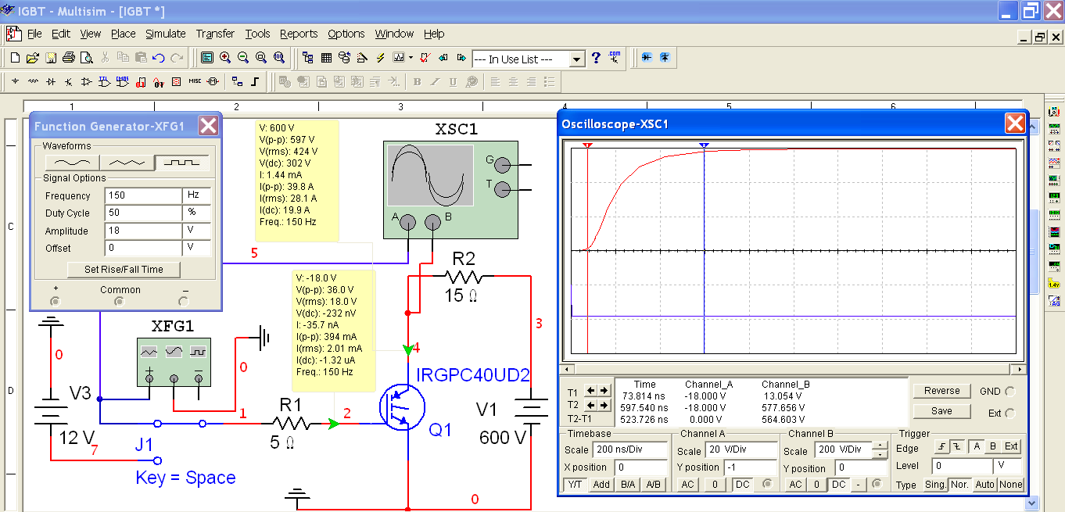Viewport: 1065px width, 512px height.
Task: Click the Reverse button on oscilloscope
Action: [x=941, y=391]
